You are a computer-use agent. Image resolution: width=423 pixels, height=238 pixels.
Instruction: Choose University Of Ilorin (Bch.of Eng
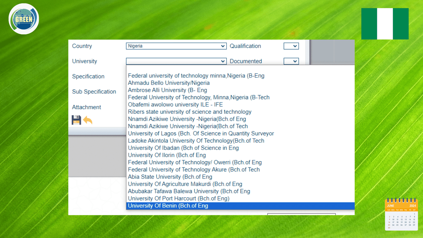(x=167, y=155)
